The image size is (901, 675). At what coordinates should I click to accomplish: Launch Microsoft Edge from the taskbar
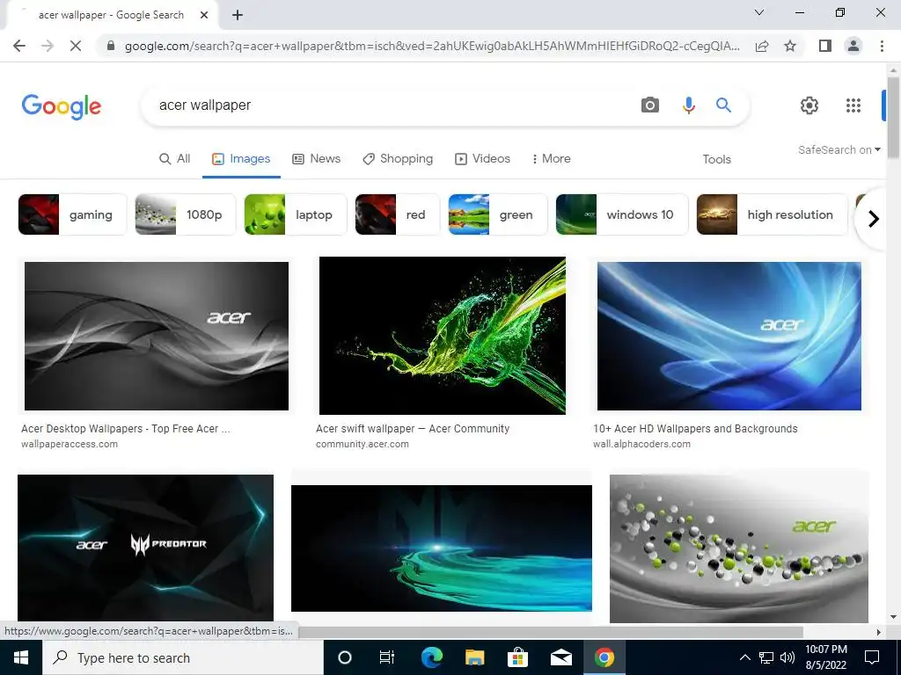(431, 657)
